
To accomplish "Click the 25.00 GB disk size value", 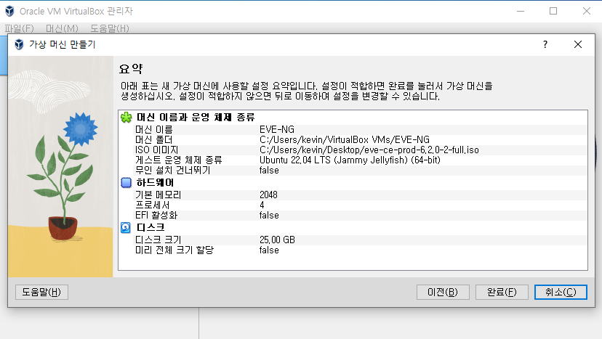I will (x=277, y=240).
